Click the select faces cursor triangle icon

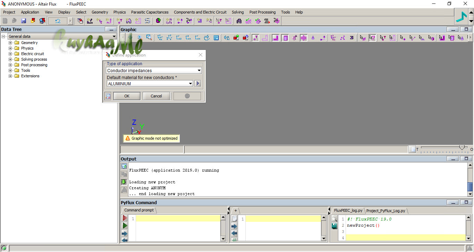pyautogui.click(x=422, y=37)
